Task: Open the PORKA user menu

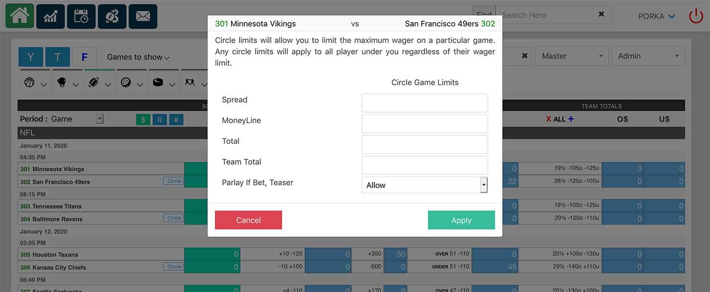Action: [657, 16]
